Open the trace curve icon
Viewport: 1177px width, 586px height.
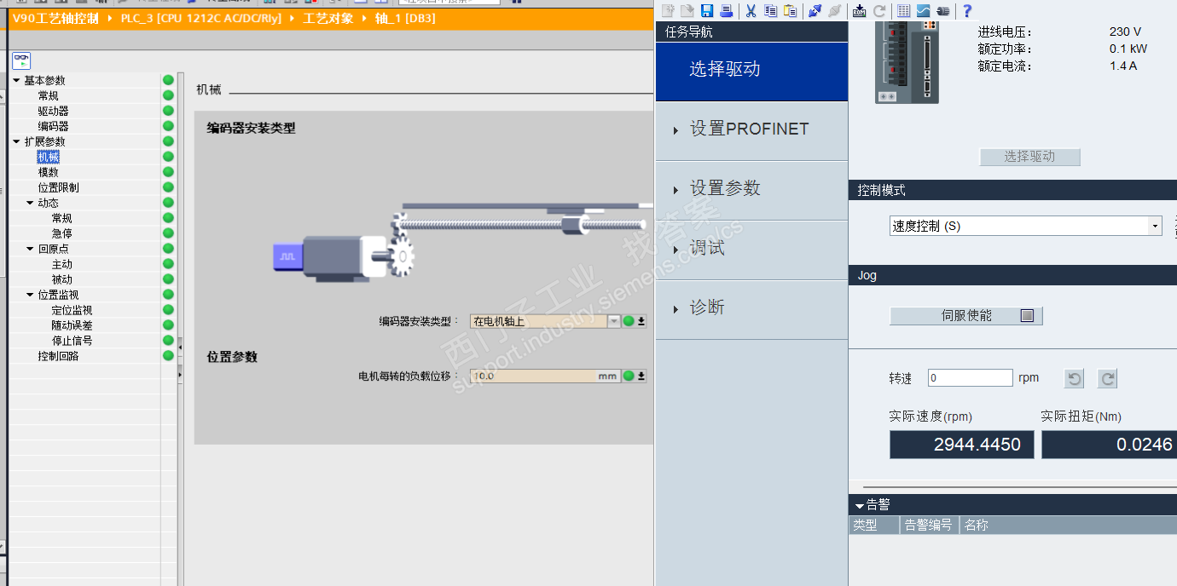924,11
